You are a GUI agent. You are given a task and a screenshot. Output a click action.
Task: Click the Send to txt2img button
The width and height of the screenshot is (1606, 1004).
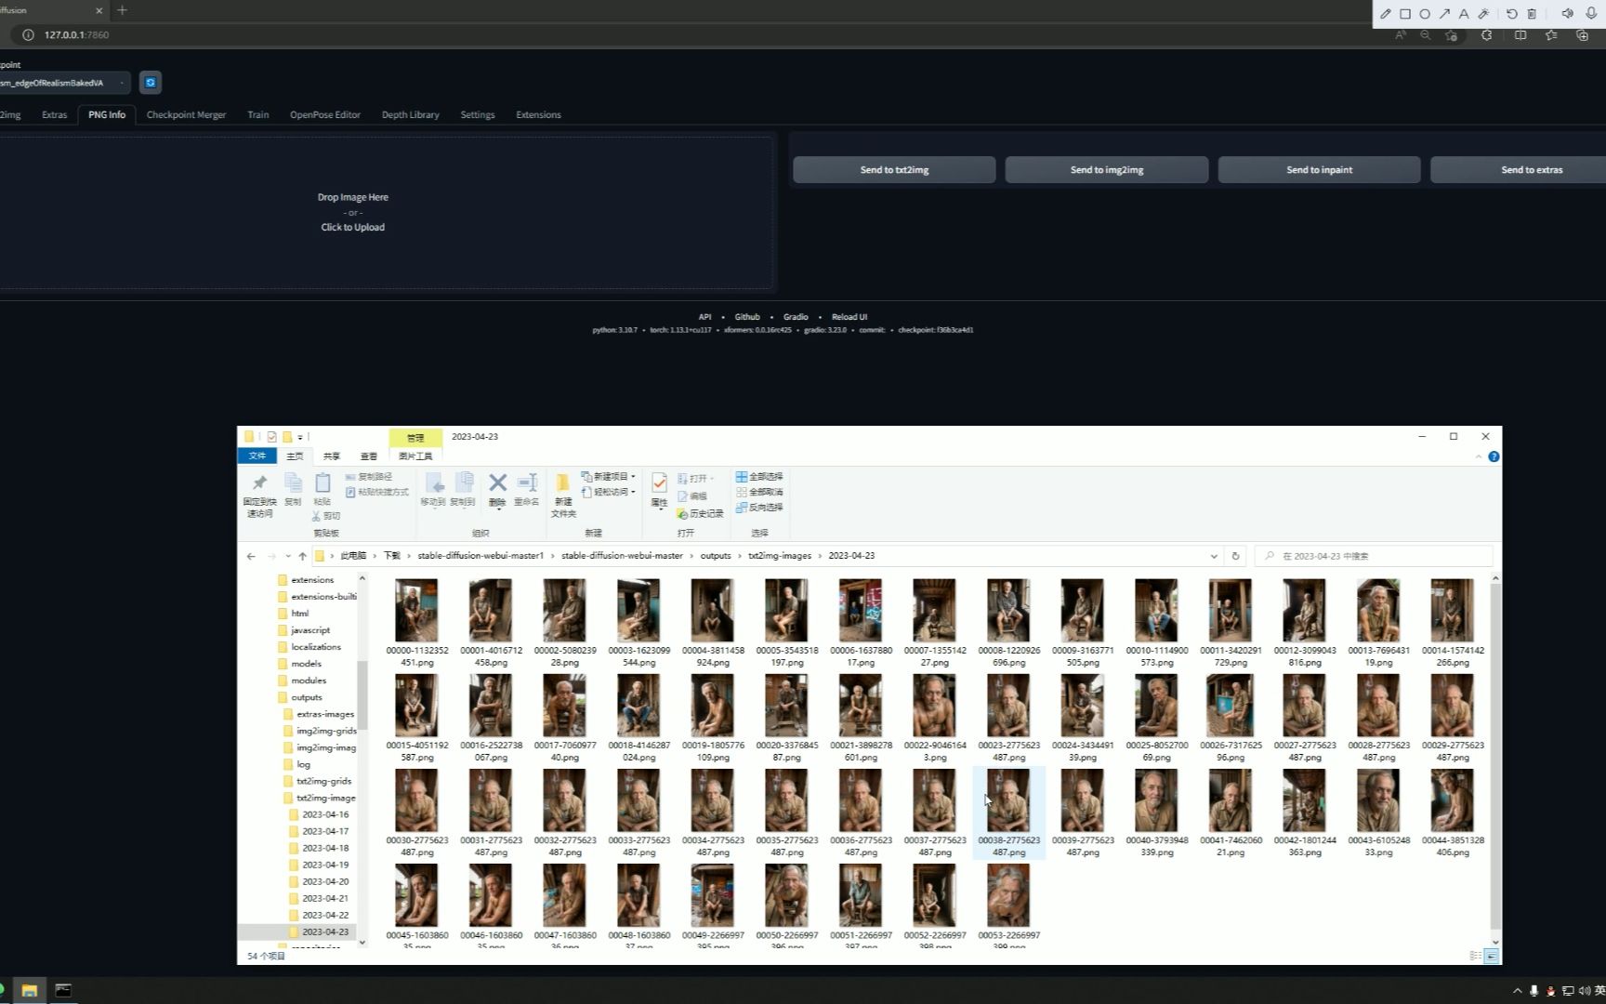(x=893, y=169)
